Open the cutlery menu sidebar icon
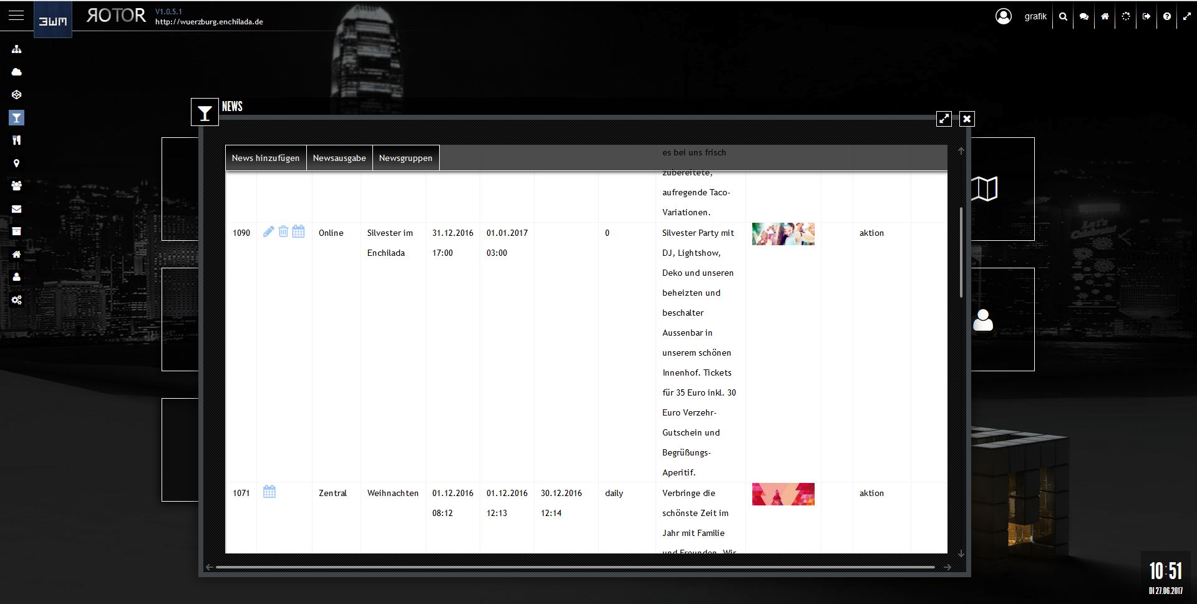Screen dimensions: 1197x604 17,140
